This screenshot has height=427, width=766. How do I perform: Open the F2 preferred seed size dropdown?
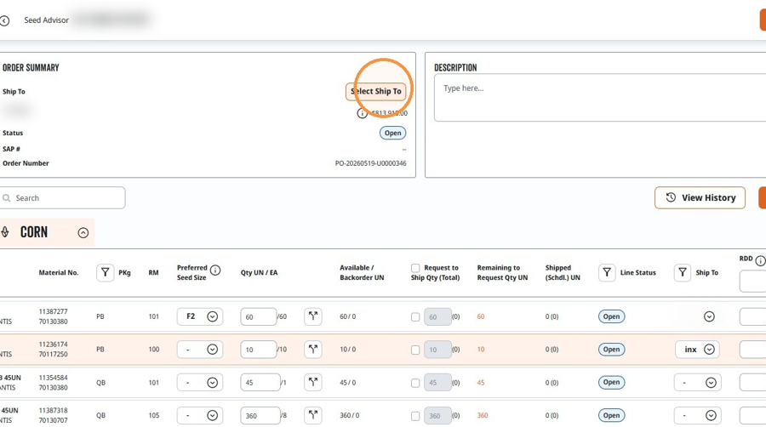click(x=200, y=316)
